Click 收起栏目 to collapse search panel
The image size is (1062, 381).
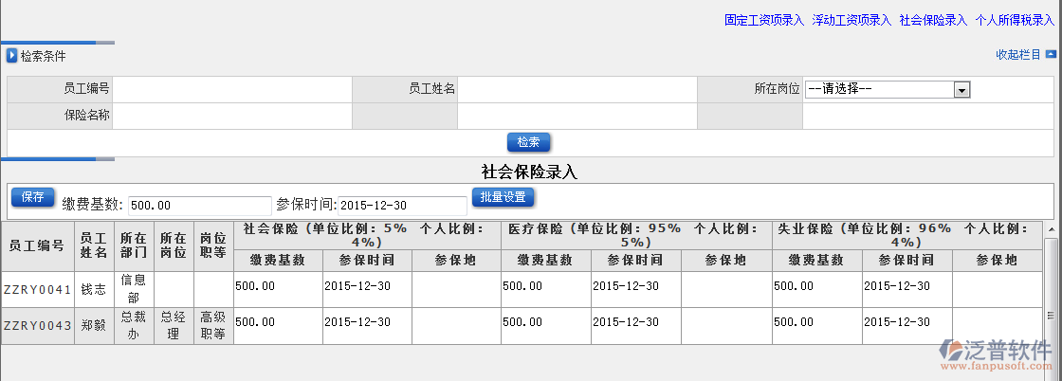point(1018,54)
